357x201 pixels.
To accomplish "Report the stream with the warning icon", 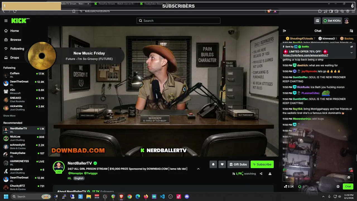I will pos(270,174).
